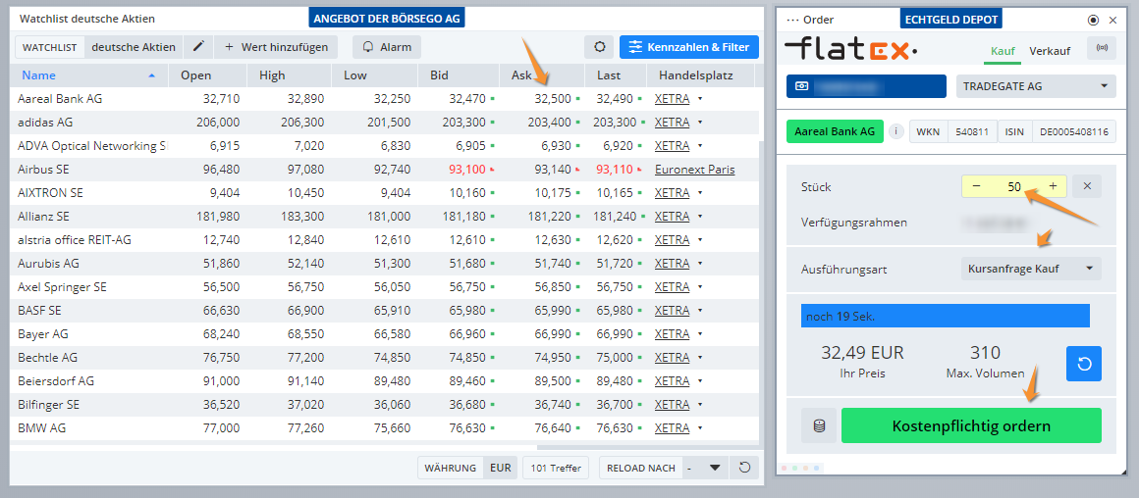Click the info icon next to Aareal Bank AG

896,132
